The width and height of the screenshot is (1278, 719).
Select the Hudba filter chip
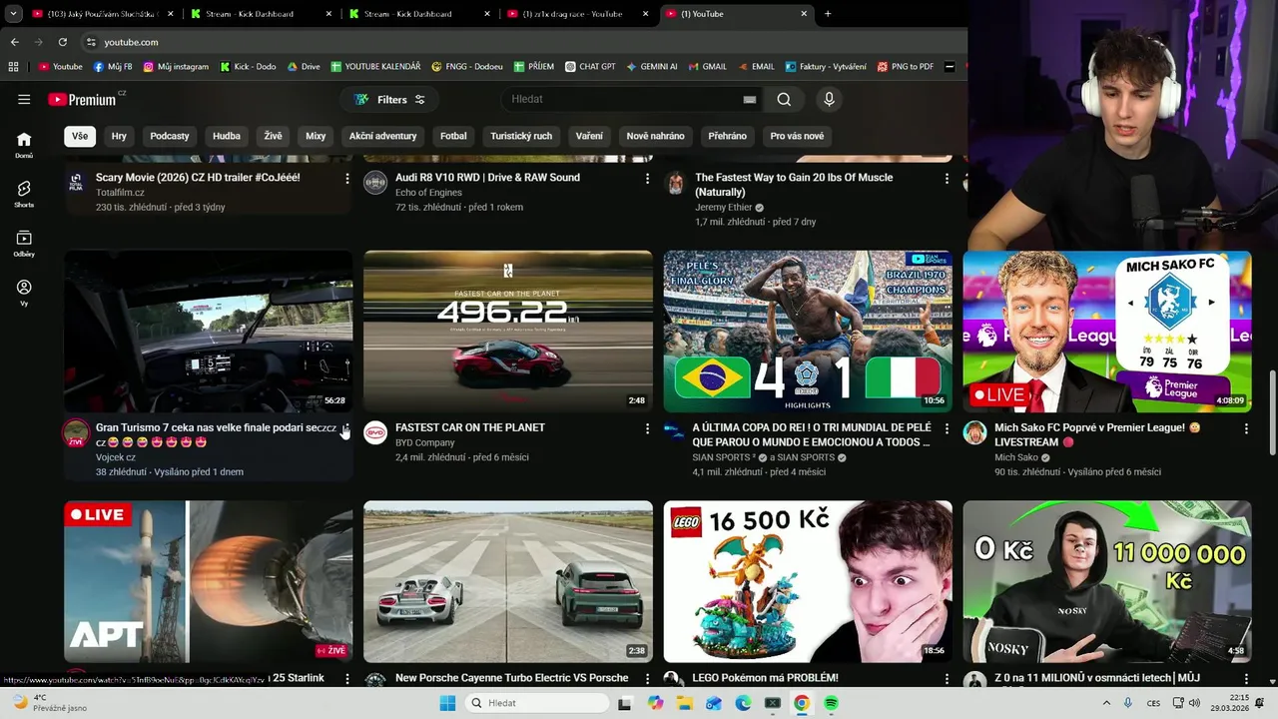tap(227, 136)
